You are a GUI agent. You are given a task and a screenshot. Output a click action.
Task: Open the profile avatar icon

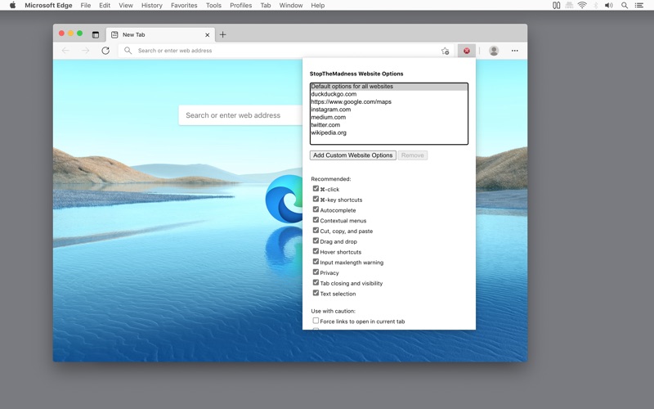click(x=494, y=51)
